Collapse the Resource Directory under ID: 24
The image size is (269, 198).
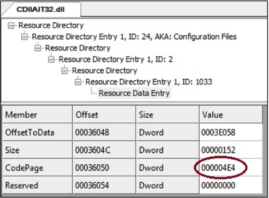[x=38, y=48]
